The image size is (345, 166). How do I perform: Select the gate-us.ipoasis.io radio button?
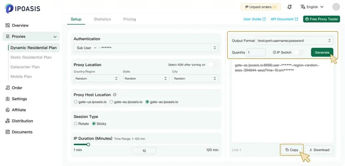click(x=75, y=102)
